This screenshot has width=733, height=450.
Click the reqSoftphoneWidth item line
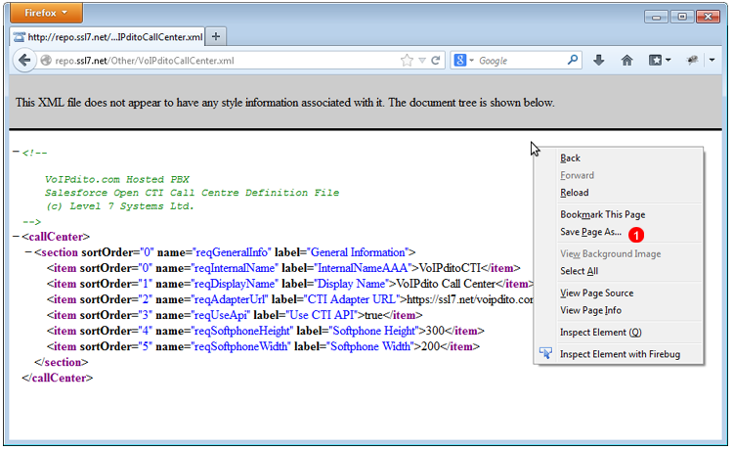tap(263, 346)
